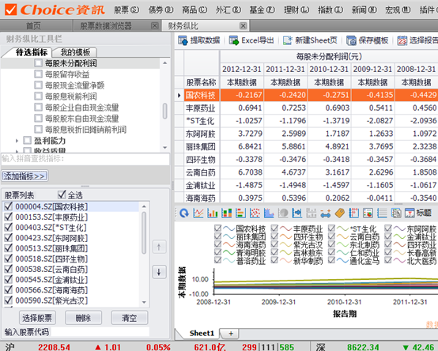Open the 宏观(M) menu
This screenshot has height=351, width=438.
pos(398,10)
